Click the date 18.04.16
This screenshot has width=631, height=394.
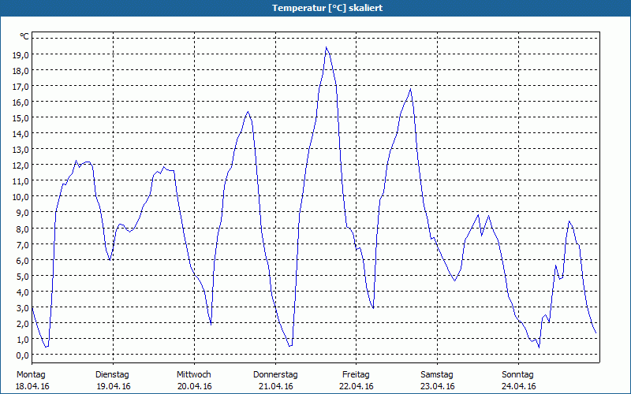[x=32, y=386]
